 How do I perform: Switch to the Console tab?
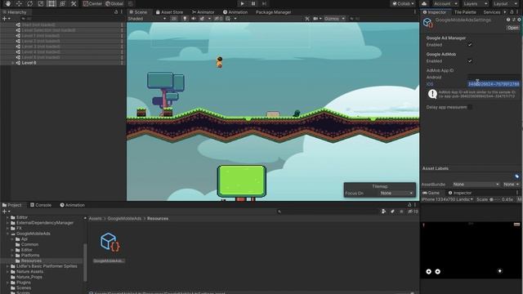click(x=41, y=205)
